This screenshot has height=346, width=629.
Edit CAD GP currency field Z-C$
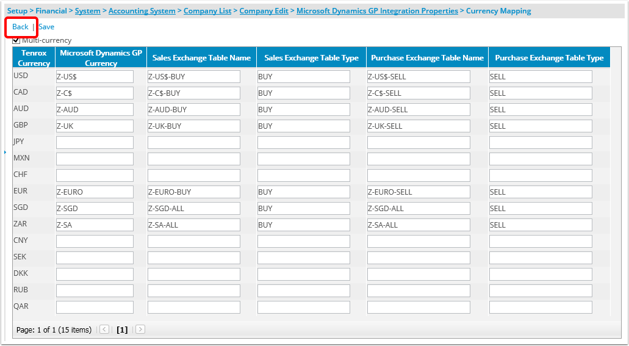coord(95,93)
